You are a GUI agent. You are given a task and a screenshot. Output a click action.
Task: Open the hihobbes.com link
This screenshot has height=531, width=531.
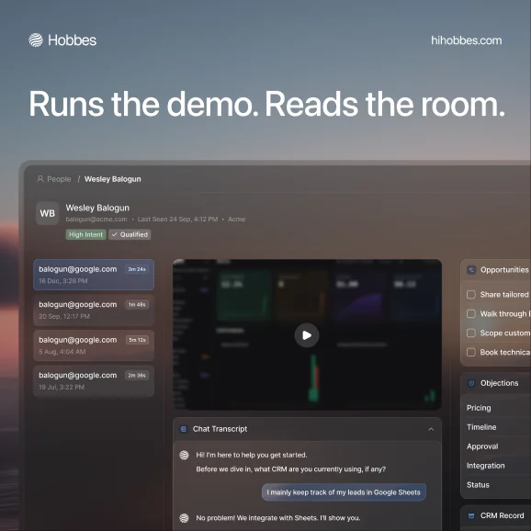[x=467, y=40]
